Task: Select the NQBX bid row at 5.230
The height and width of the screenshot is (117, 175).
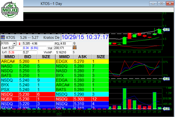Action: coord(28,99)
